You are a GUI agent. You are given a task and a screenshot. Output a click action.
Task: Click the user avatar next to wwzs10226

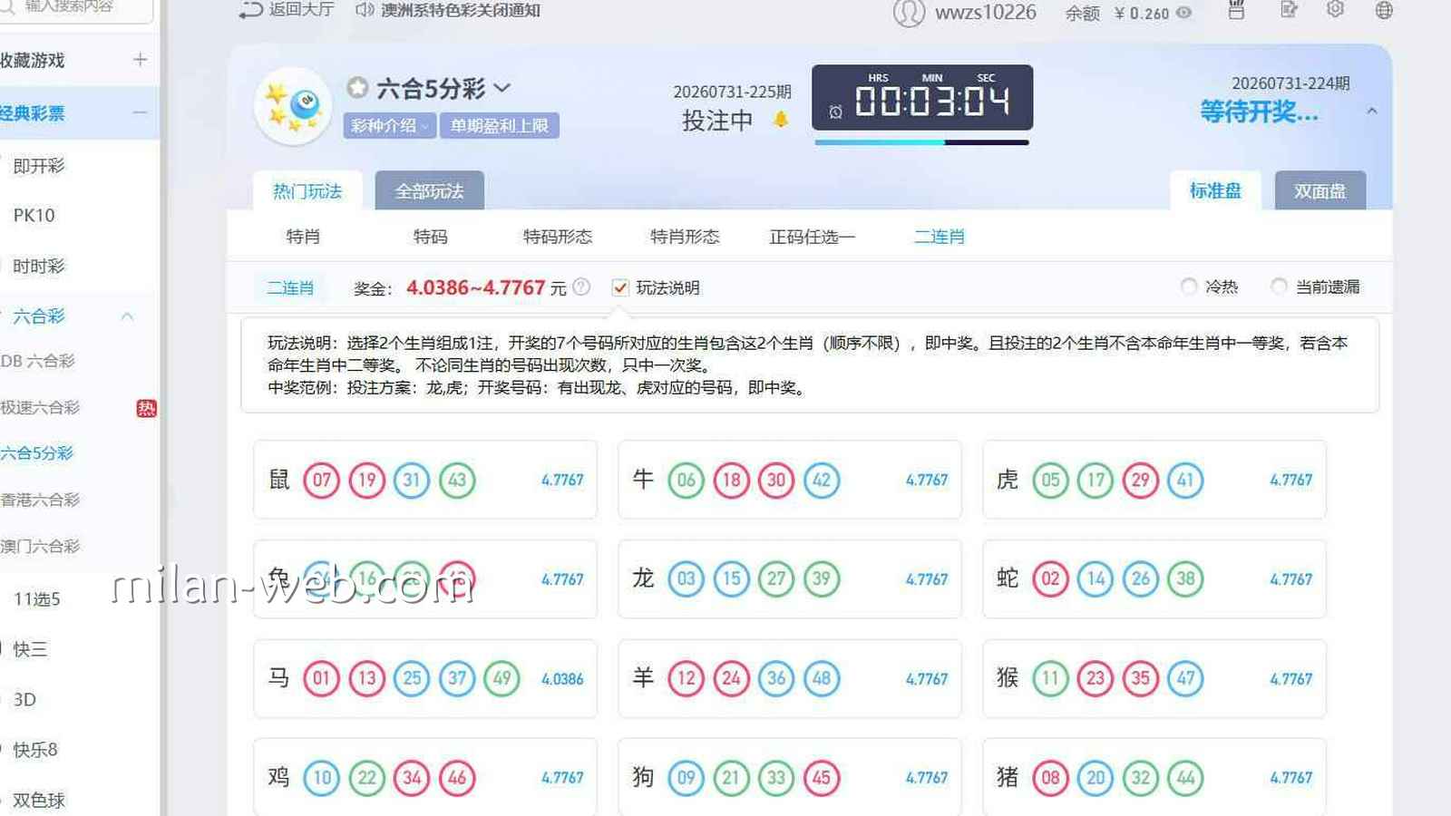(909, 13)
